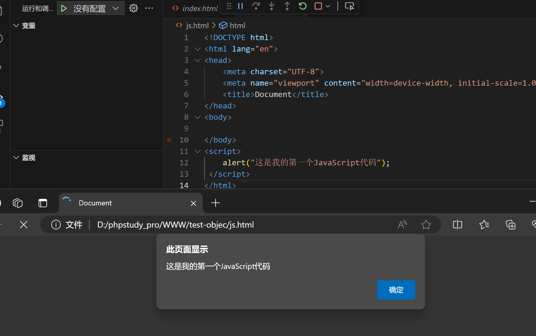Fold the body tag at line 8
Screen dimensions: 536x336
click(x=198, y=117)
